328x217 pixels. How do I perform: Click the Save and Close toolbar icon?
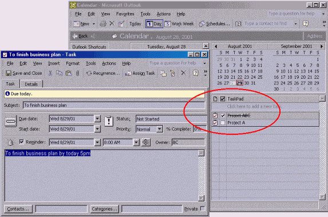coord(9,73)
